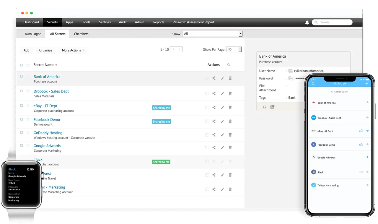Open the Show filter dropdown
Image resolution: width=378 pixels, height=224 pixels.
212,34
